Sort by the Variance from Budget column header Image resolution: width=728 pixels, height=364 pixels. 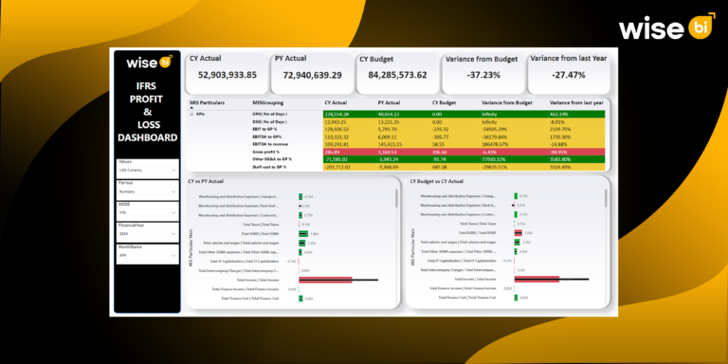[x=507, y=102]
